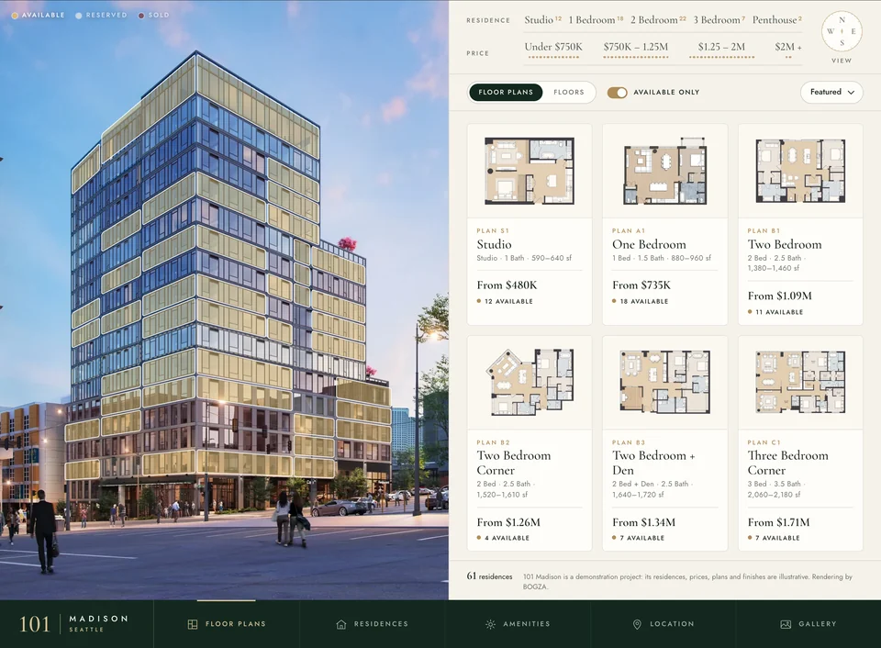Open the Plan A1 One Bedroom floor plan thumbnail

(664, 171)
